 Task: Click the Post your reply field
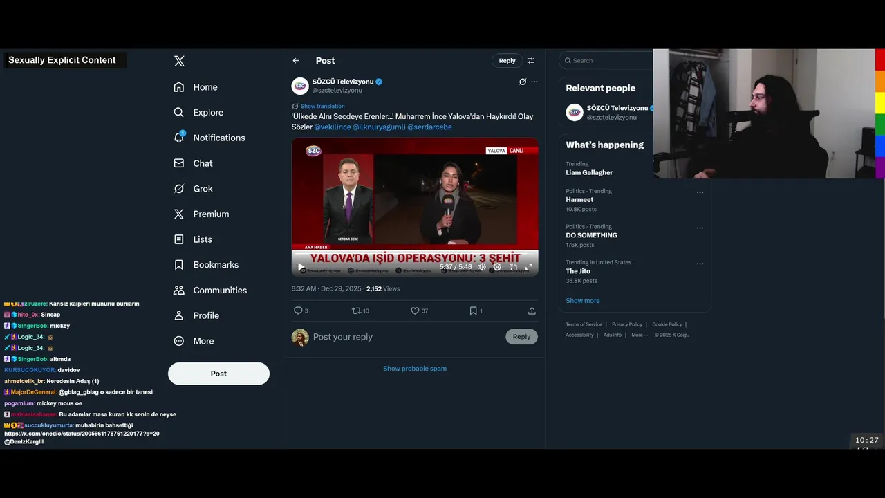407,337
